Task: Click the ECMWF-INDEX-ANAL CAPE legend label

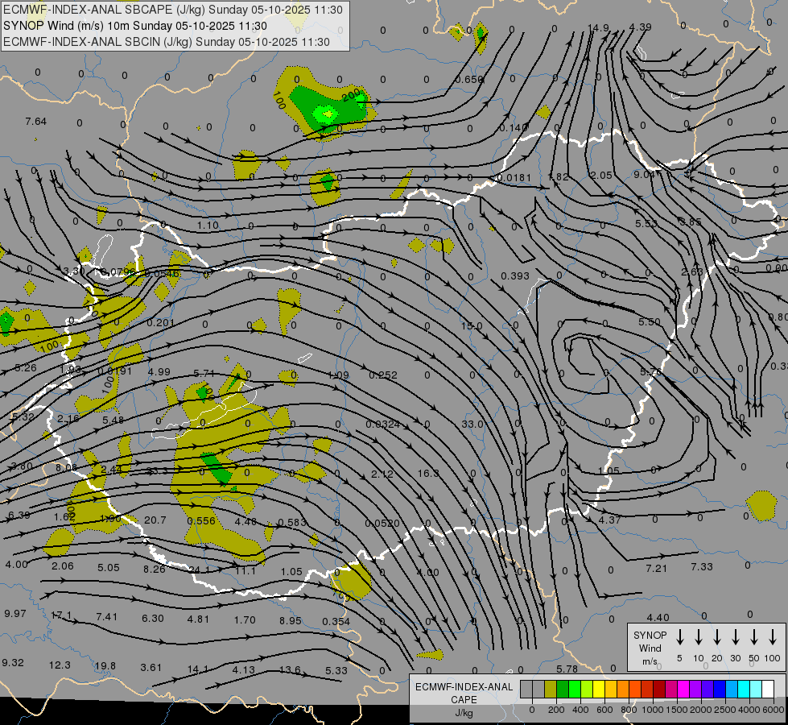Action: [x=464, y=693]
